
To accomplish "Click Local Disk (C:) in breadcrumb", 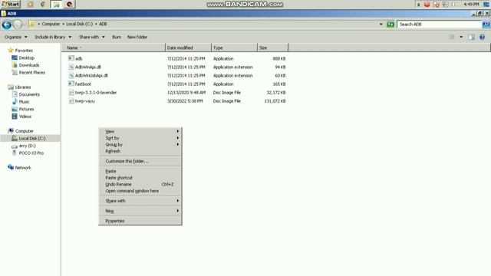I will tap(79, 24).
